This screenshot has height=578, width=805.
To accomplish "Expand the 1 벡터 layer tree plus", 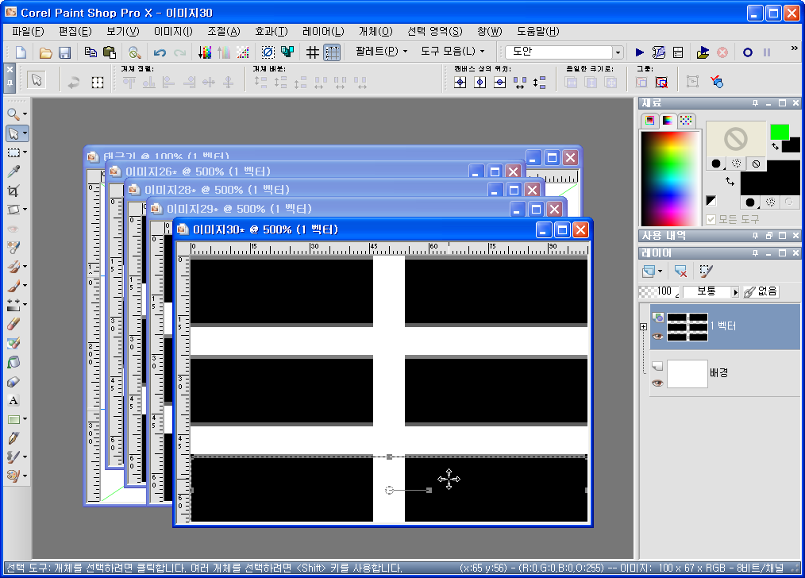I will (x=643, y=326).
